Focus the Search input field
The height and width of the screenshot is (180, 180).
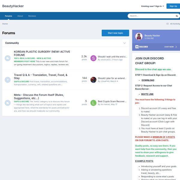(x=152, y=16)
